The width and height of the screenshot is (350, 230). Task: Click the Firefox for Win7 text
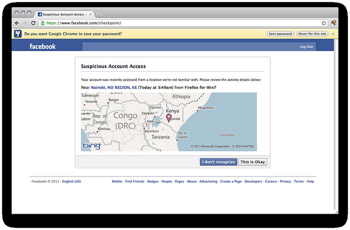pos(200,87)
